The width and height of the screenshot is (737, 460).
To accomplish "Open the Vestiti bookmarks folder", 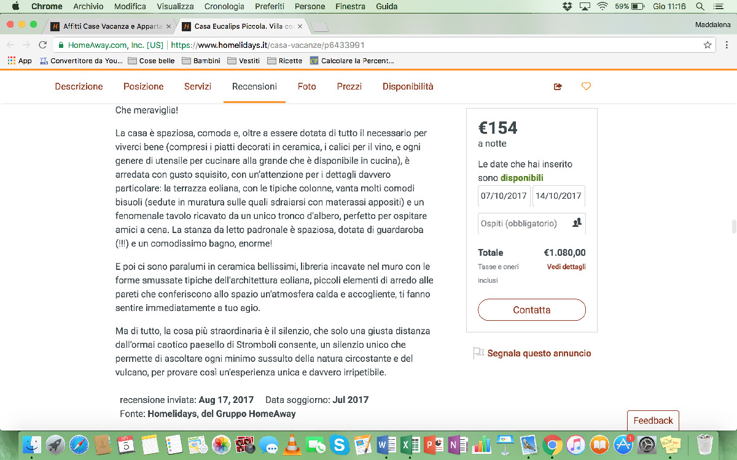I will 243,61.
